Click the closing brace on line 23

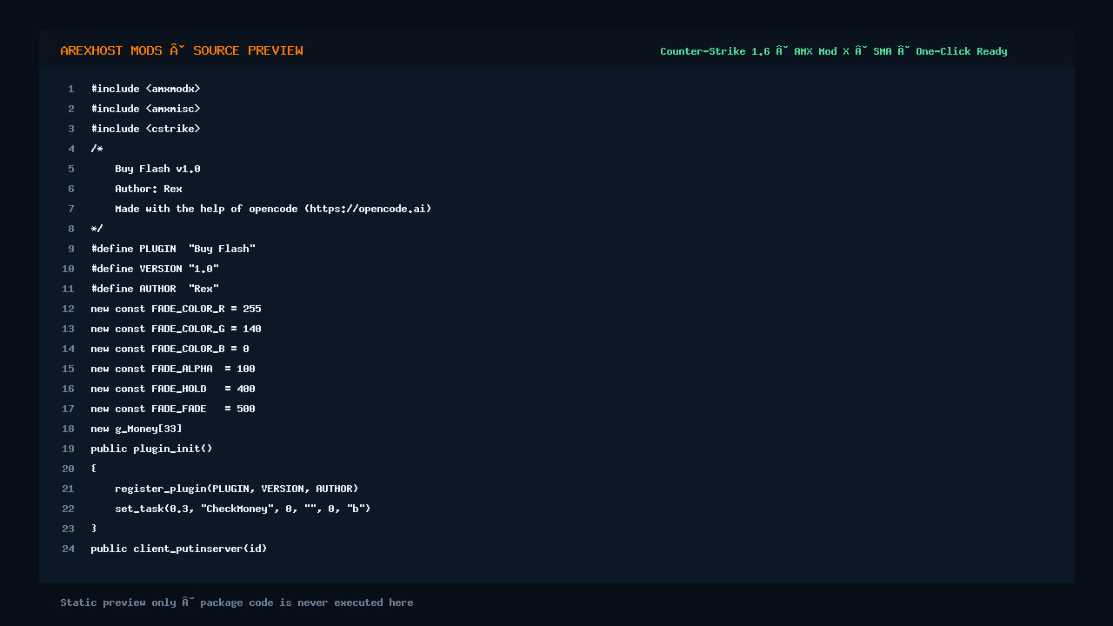pyautogui.click(x=94, y=529)
